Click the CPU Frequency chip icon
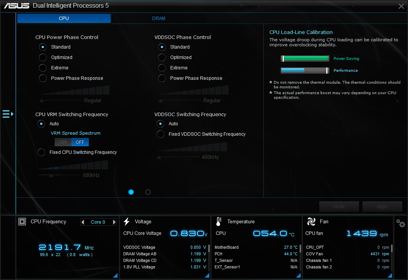 click(22, 221)
